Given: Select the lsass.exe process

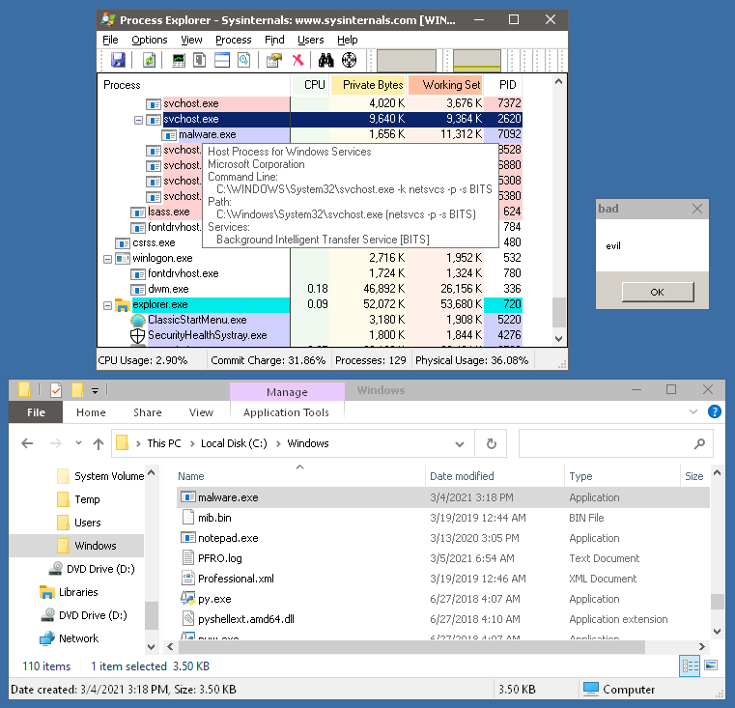Looking at the screenshot, I should [x=169, y=212].
